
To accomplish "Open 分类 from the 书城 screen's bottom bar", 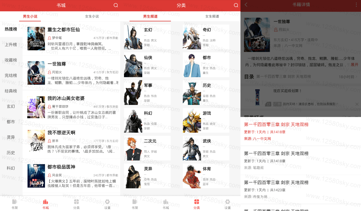I will click(x=76, y=204).
